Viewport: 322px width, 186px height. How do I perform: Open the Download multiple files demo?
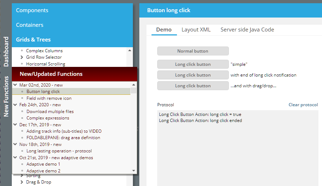(50, 111)
